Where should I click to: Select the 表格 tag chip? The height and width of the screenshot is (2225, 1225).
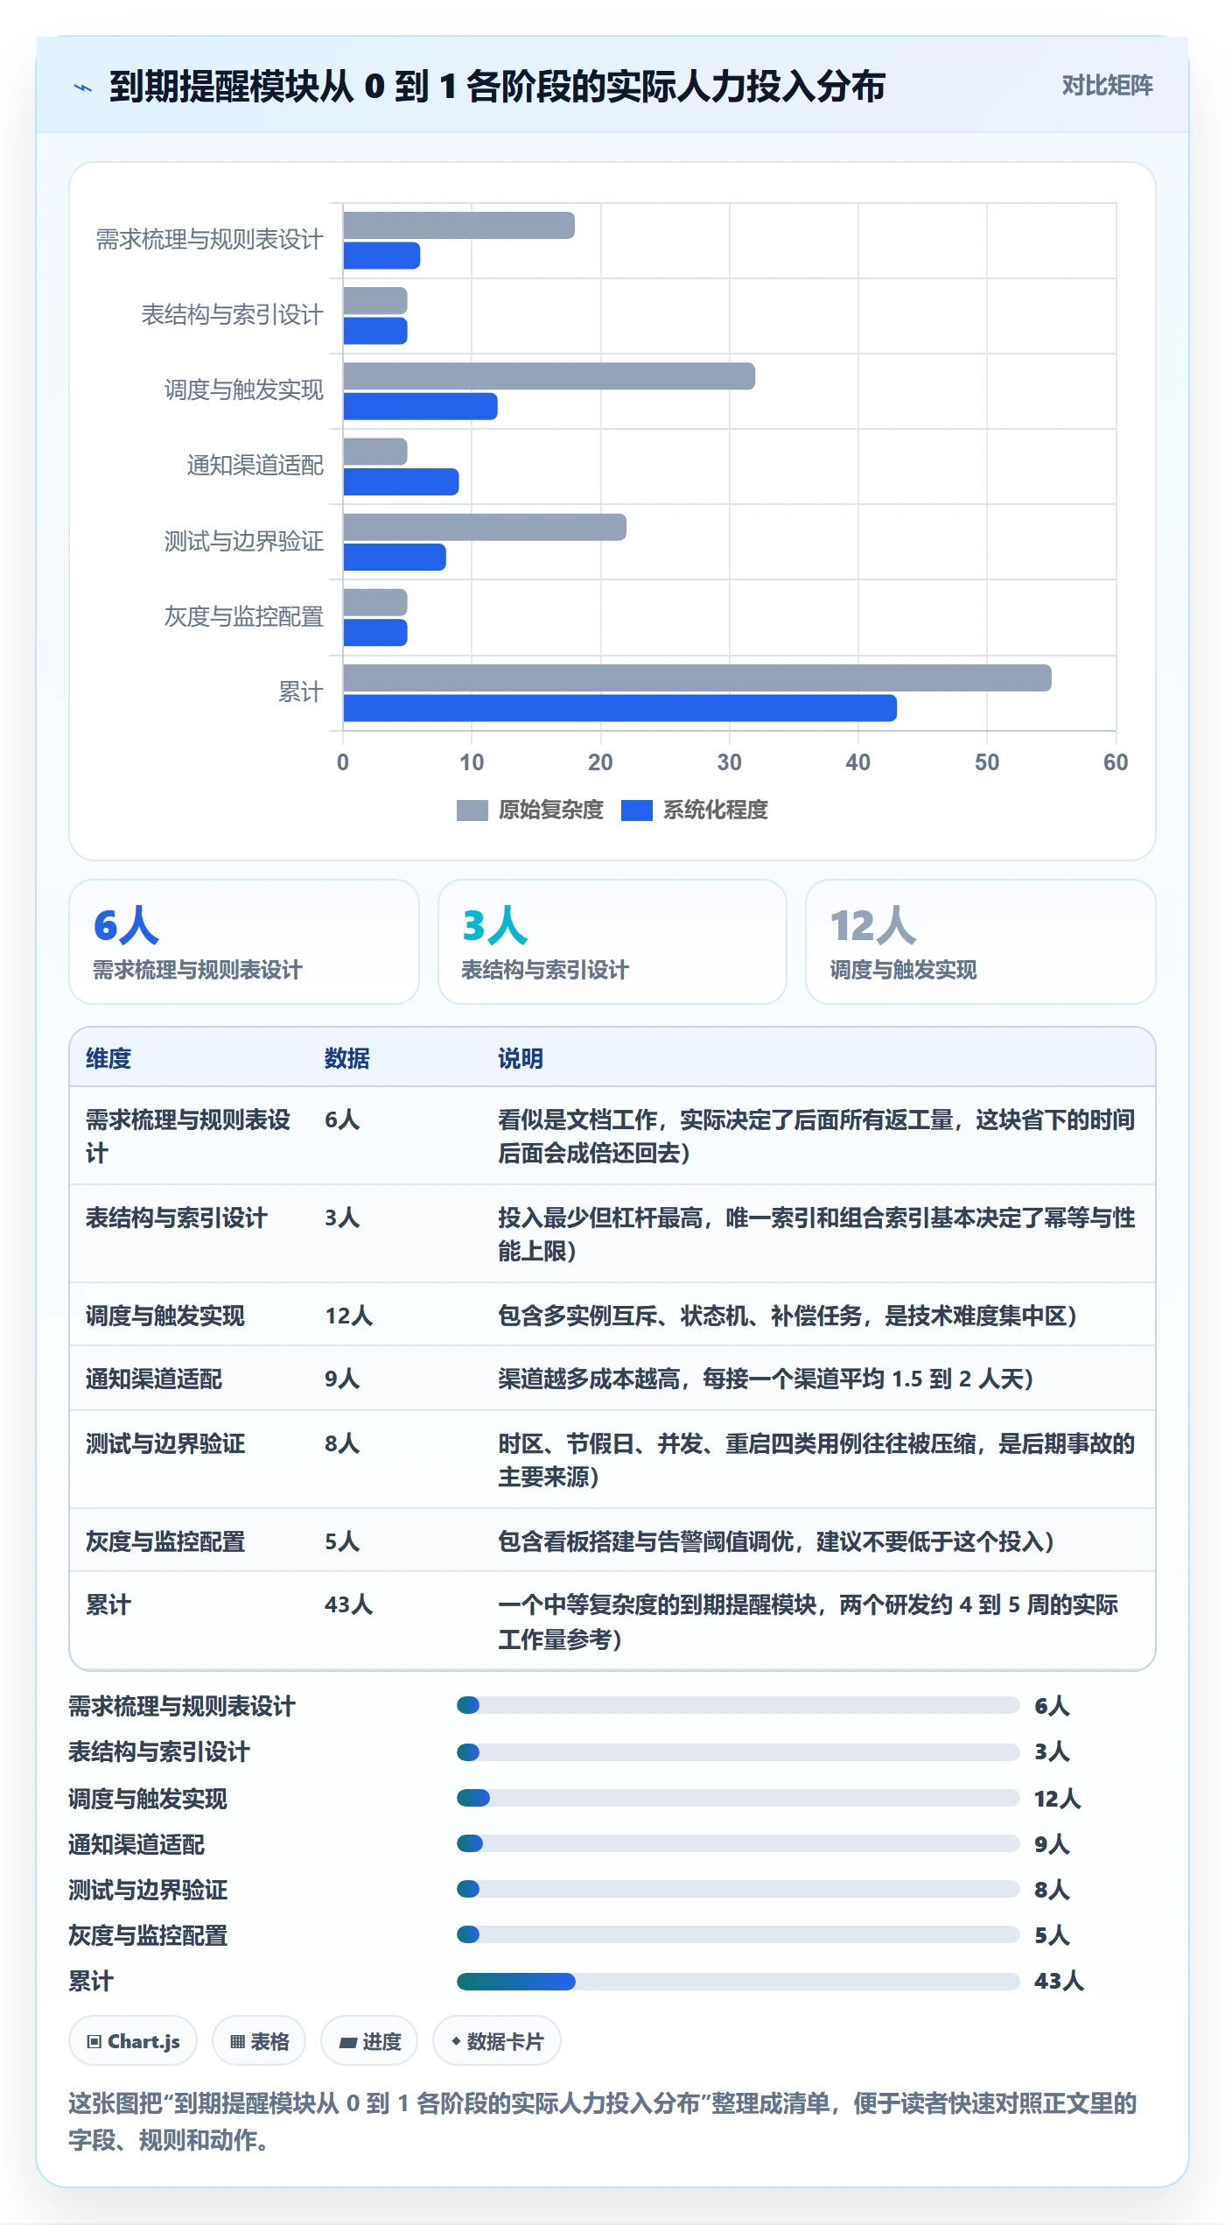pos(259,2041)
